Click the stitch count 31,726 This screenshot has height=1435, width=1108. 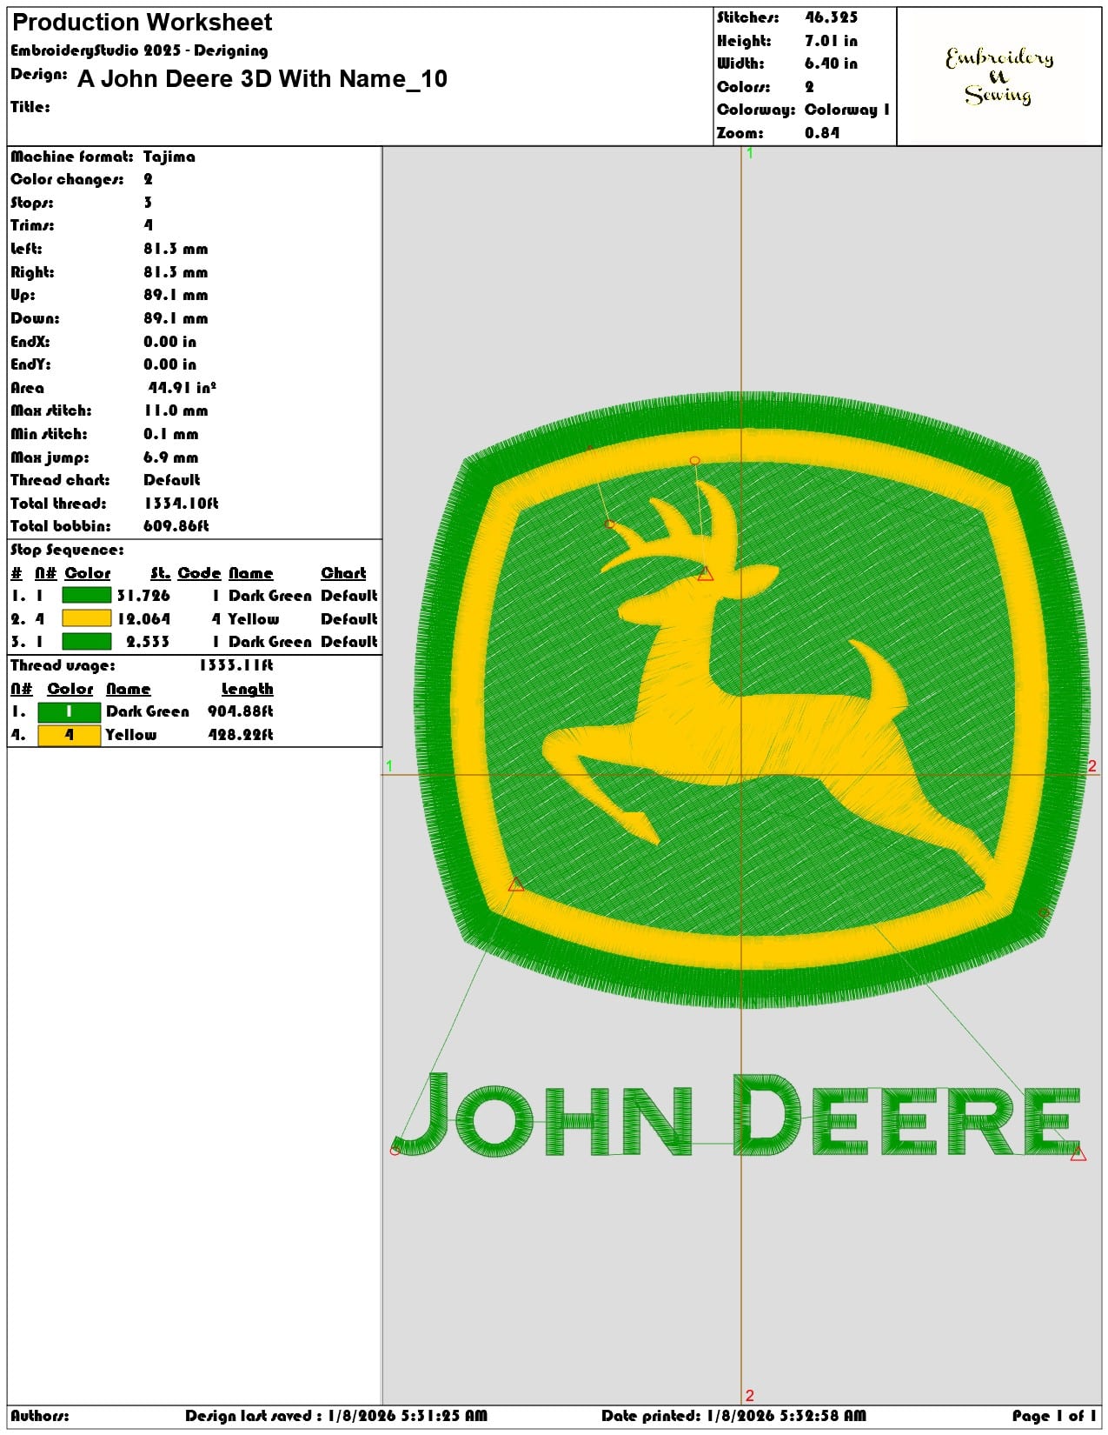pyautogui.click(x=143, y=596)
